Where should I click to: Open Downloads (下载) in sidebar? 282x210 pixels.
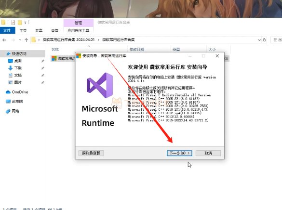[x=18, y=68]
